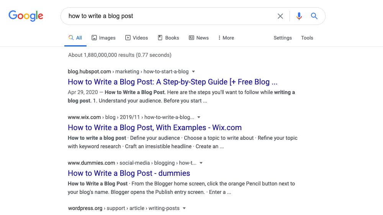Open 'How to Write a Blog Post - dummies' link
Viewport: 383px width, 215px height.
[129, 174]
